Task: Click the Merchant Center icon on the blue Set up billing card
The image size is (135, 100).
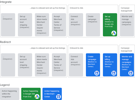Action: point(114,73)
